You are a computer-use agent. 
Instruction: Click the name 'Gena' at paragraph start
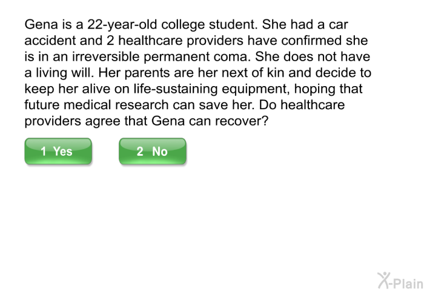click(41, 24)
